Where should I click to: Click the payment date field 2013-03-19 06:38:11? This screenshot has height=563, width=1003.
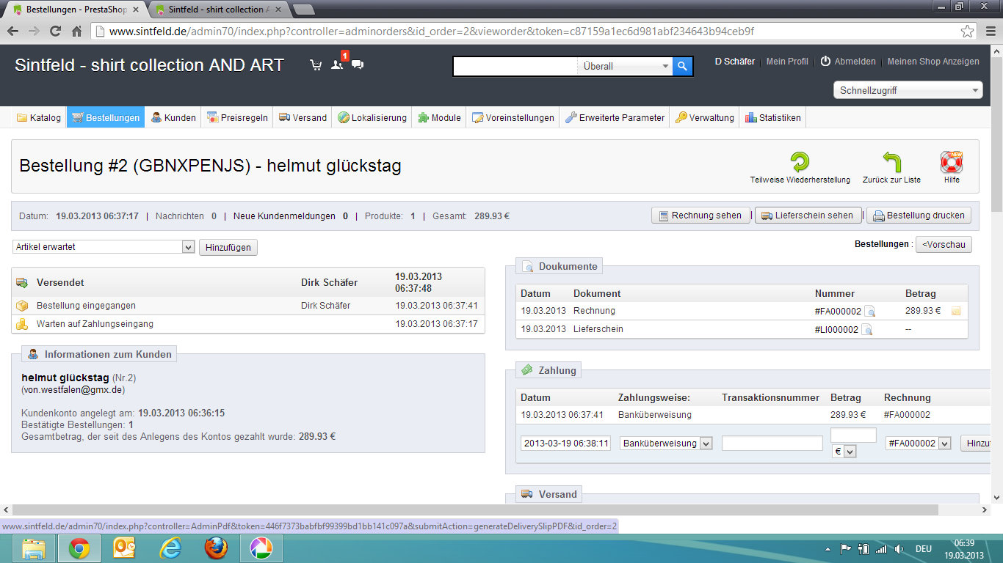pos(565,444)
